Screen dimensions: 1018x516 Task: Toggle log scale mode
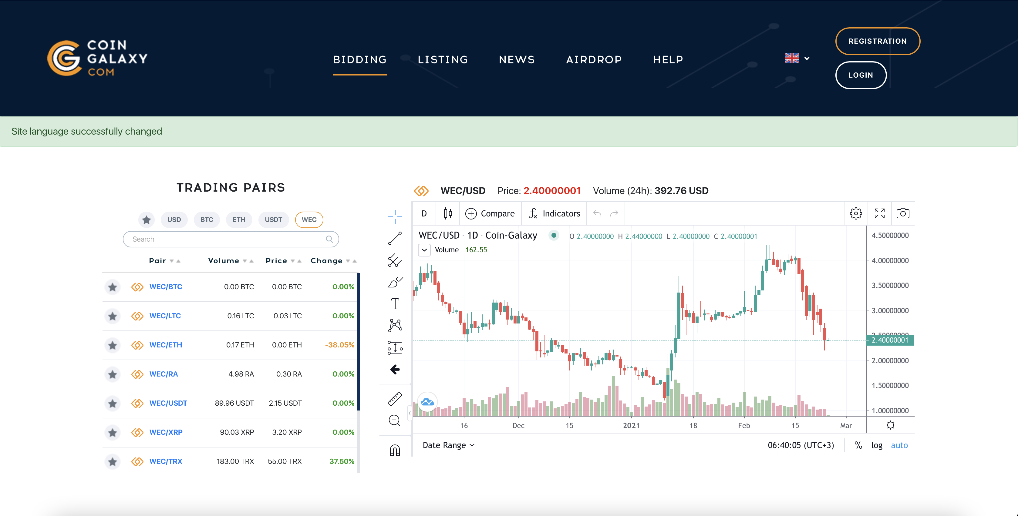click(877, 445)
